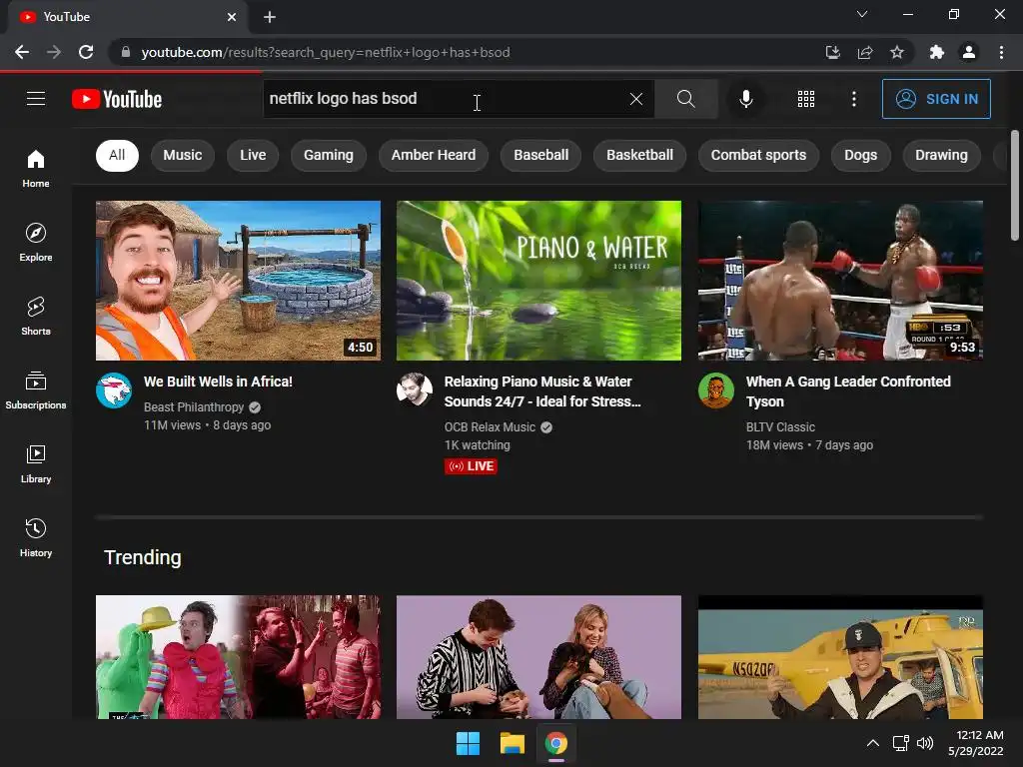Click the page vertical scrollbar
1023x767 pixels.
(1015, 186)
